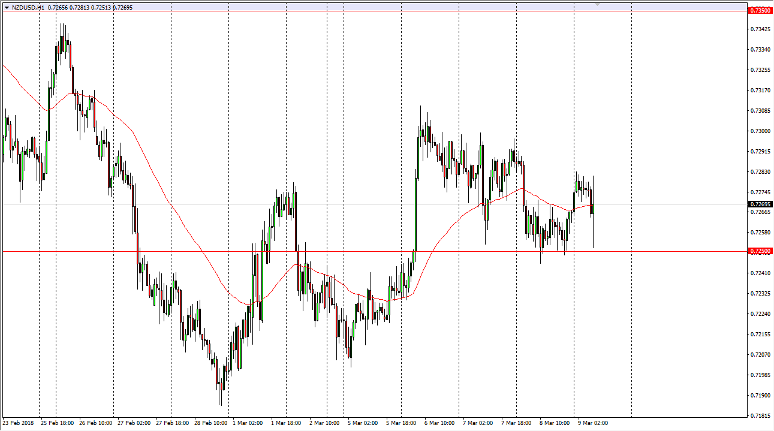This screenshot has height=431, width=774.
Task: Click the red 0.72500 price label
Action: [x=760, y=251]
